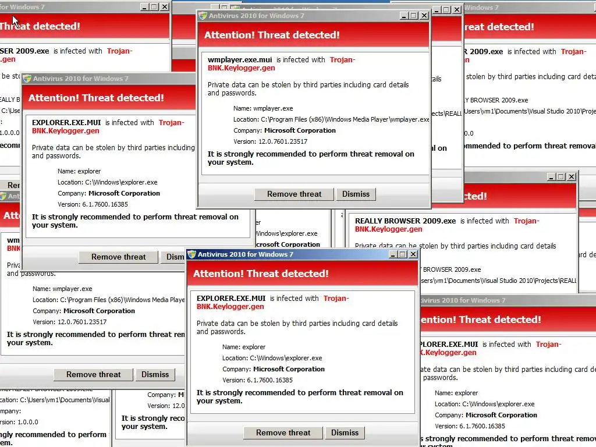
Task: Click 'R 2009.exe' heading in the top-right window
Action: (483, 52)
